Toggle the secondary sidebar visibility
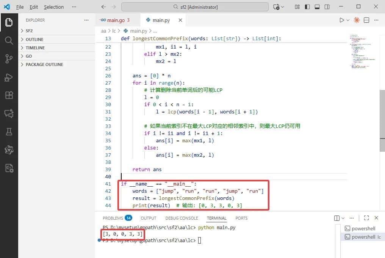The height and width of the screenshot is (258, 385). [327, 6]
